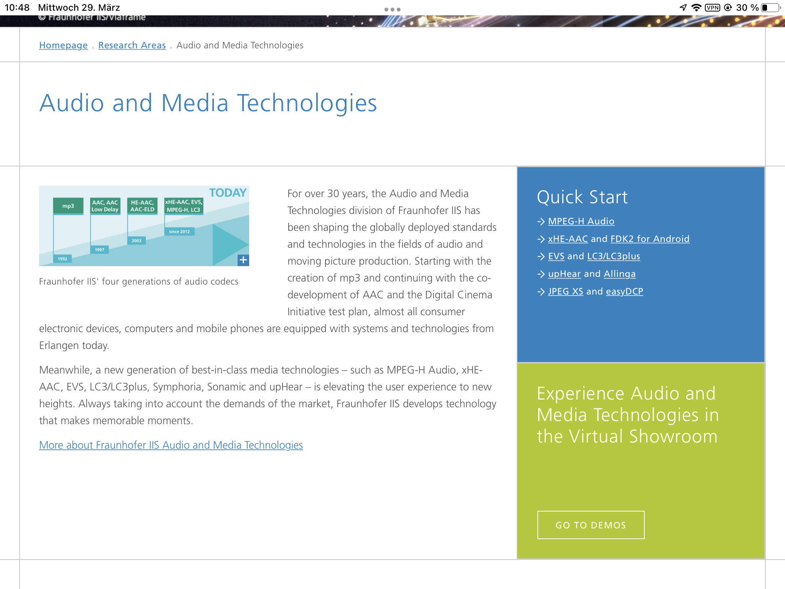Click arrow icon beside xHE-AAC
Viewport: 785px width, 589px height.
(541, 239)
